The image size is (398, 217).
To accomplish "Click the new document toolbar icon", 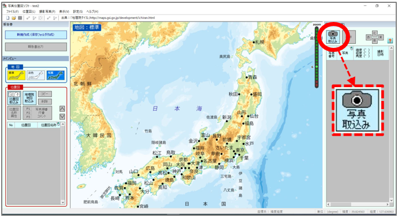I will pos(8,18).
